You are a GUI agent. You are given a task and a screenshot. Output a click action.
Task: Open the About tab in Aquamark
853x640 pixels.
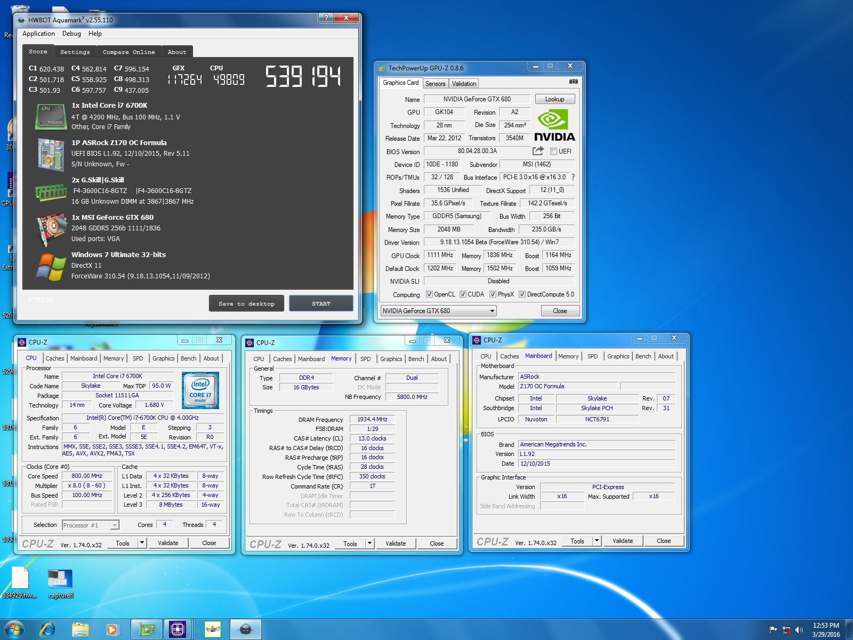pyautogui.click(x=177, y=52)
